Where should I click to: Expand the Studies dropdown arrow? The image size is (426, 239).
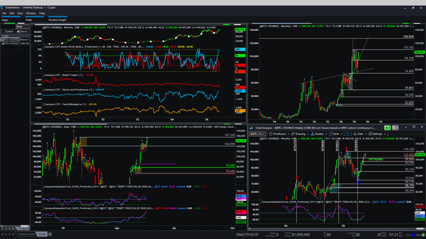(326, 134)
